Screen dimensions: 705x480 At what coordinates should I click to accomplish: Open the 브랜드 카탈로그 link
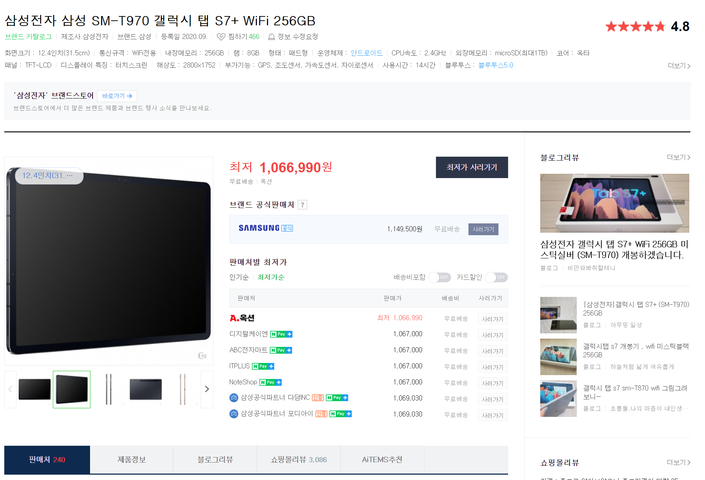coord(28,37)
